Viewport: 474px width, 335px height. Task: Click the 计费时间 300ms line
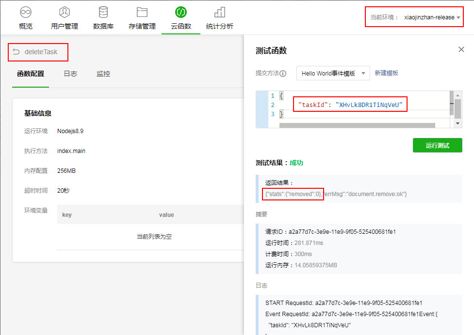click(x=288, y=254)
